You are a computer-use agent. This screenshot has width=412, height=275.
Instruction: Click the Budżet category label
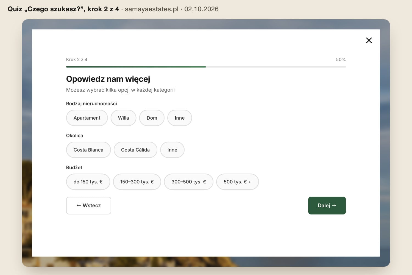pos(74,167)
